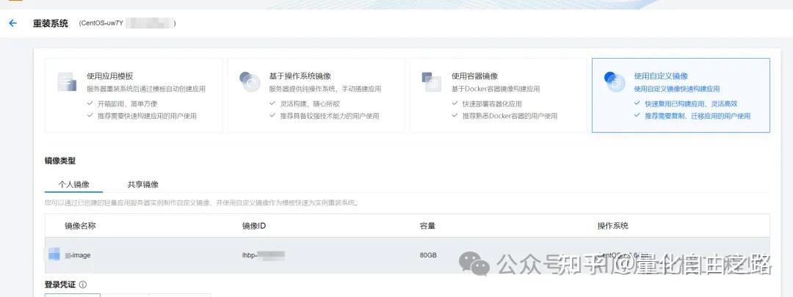Click 快速部署容器化应用 feature line

click(492, 104)
